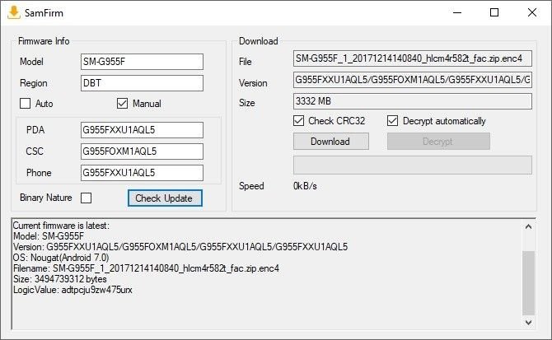Click the 'LogicValue: adtpcju9zw475urx' log line
Screen dimensions: 552x340
point(73,290)
